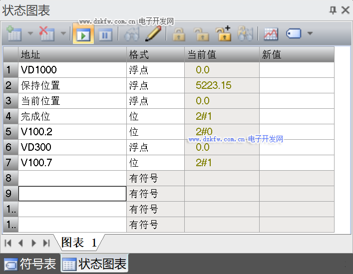Select the 图表 1 sheet tab
The height and width of the screenshot is (274, 353).
[79, 243]
